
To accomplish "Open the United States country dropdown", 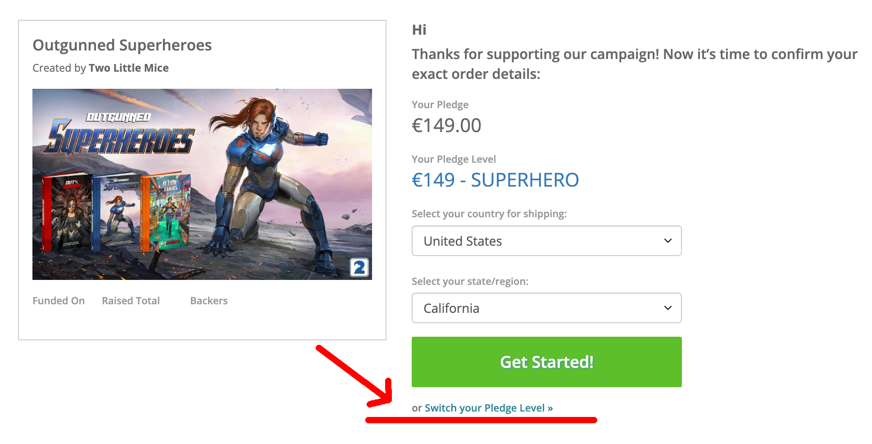I will [546, 241].
